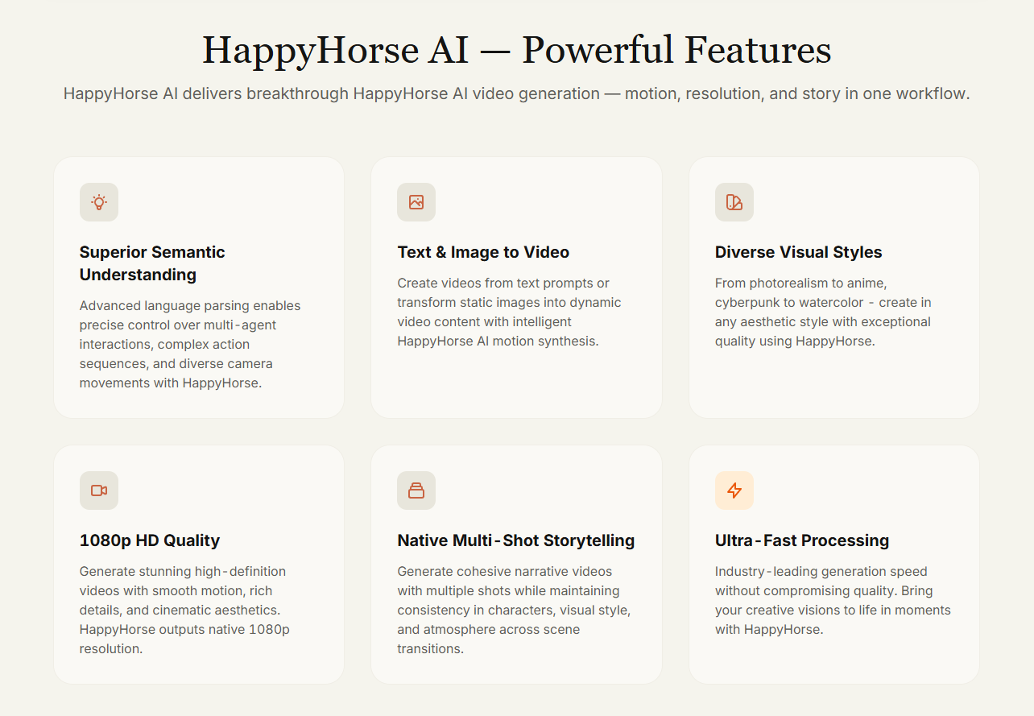
Task: Click the lightbulb icon above Superior Semantic Understanding
Action: tap(98, 202)
